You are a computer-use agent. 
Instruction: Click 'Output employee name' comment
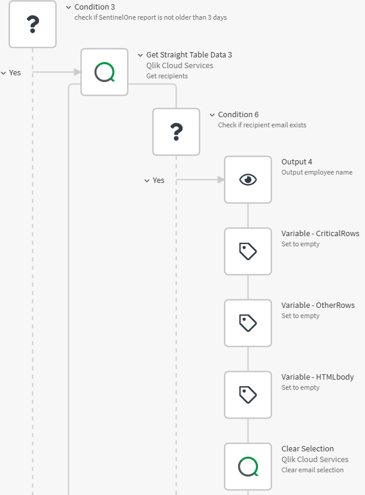(x=317, y=172)
